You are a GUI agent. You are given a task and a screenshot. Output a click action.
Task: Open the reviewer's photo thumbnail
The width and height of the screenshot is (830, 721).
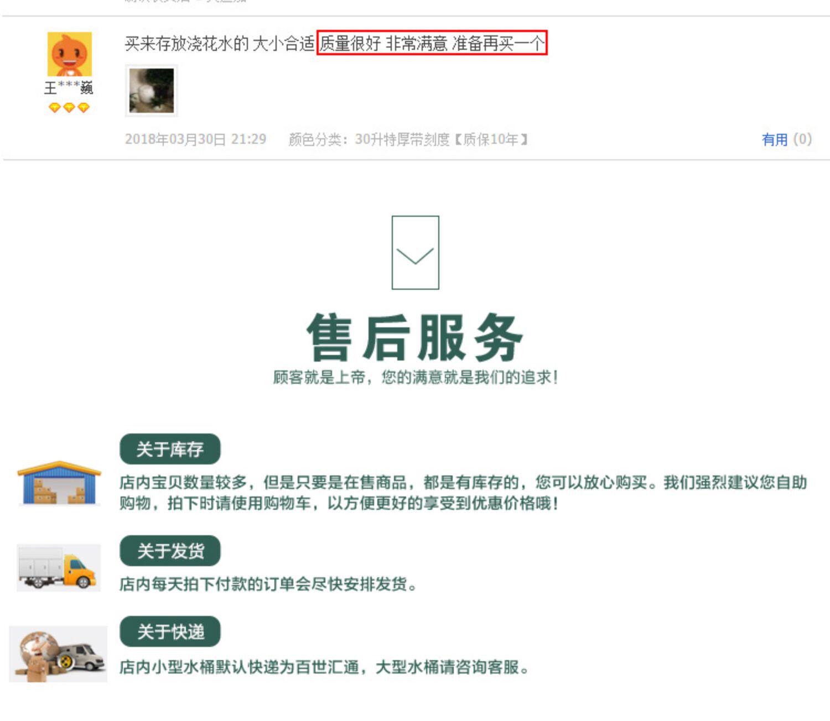tap(152, 91)
